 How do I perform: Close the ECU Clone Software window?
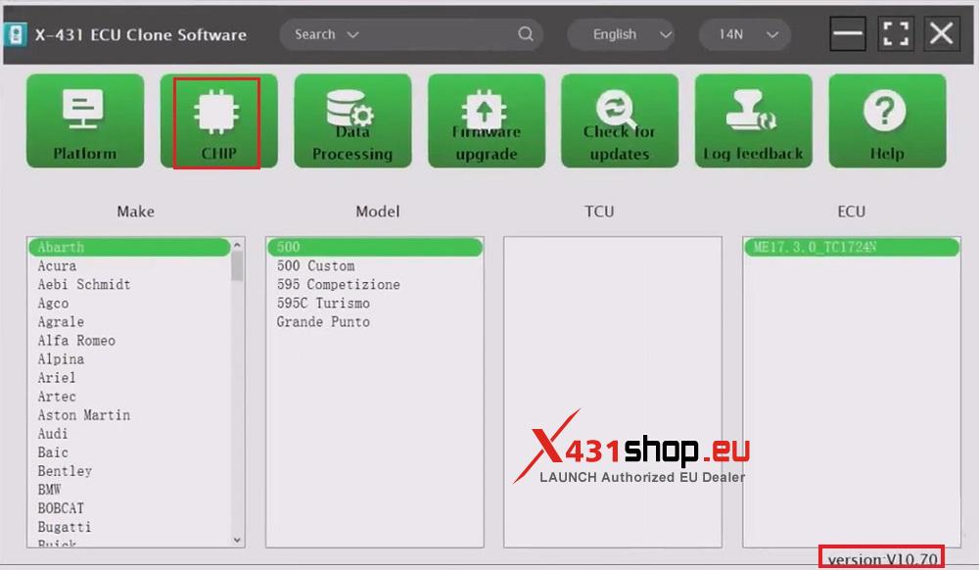click(x=942, y=33)
